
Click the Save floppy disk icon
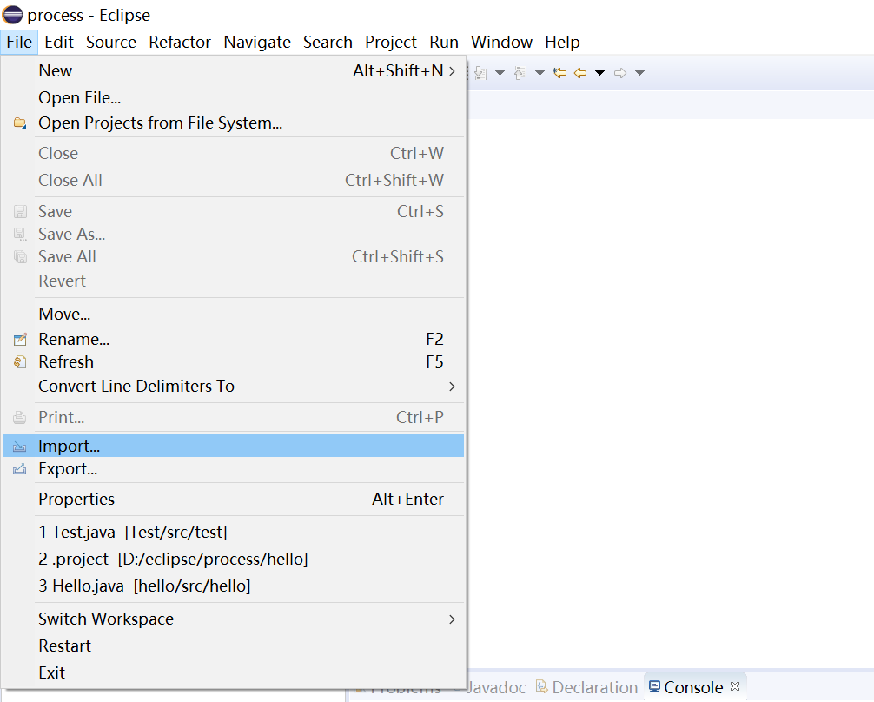point(20,211)
